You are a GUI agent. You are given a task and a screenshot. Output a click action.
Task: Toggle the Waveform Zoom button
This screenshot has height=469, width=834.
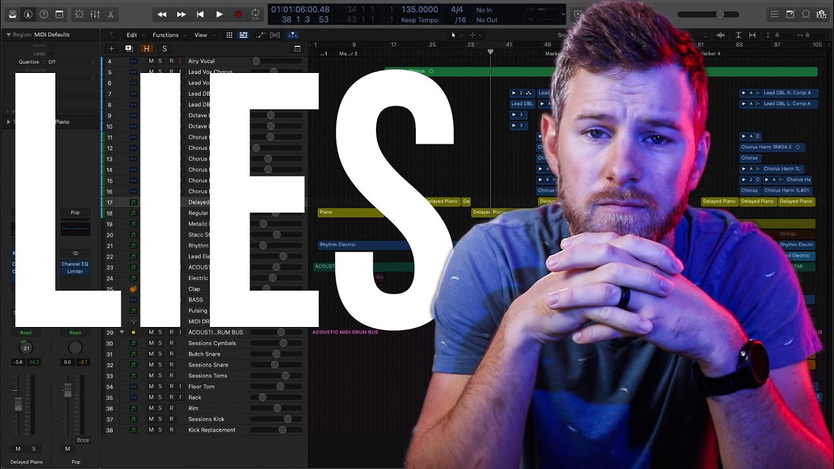[721, 35]
